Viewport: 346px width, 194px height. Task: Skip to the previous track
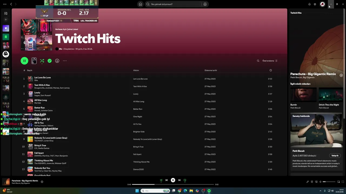point(167,180)
